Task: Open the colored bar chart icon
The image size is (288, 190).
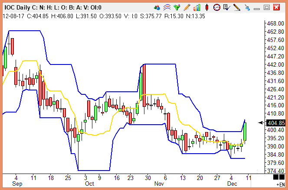Action: (197, 7)
